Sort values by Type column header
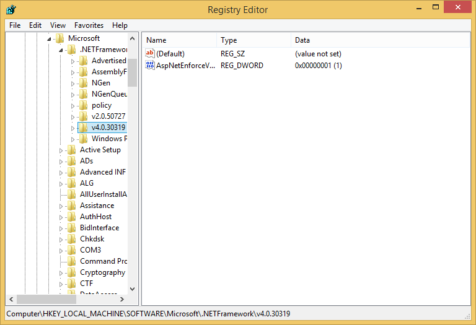Image resolution: width=476 pixels, height=325 pixels. (253, 40)
